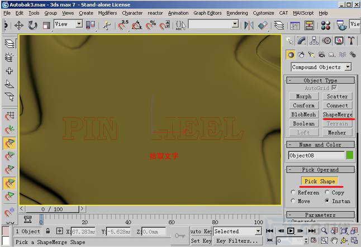
Task: Select the Scale tool
Action: pyautogui.click(x=46, y=25)
